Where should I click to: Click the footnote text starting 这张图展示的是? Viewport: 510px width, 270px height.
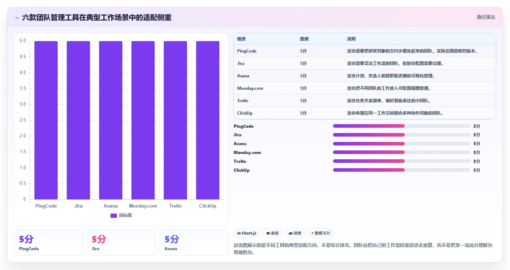tap(363, 249)
